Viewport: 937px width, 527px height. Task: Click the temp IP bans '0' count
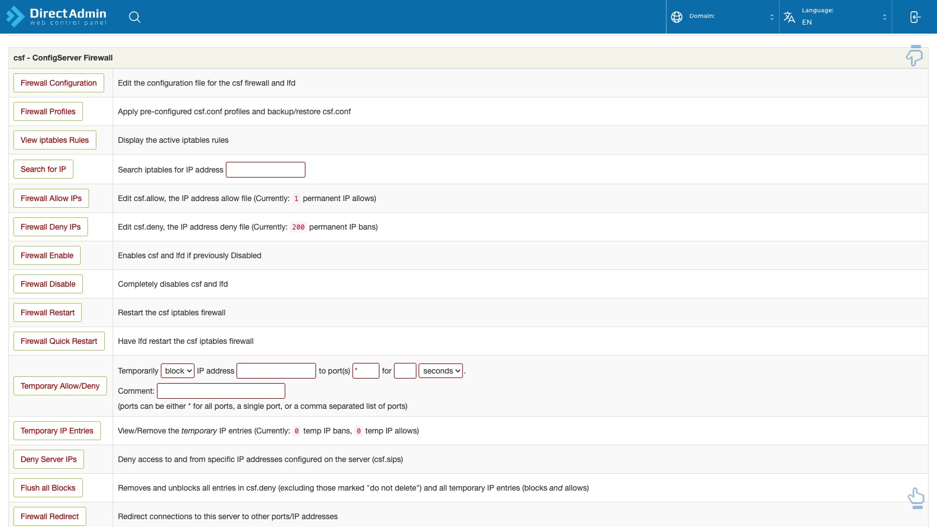[296, 431]
